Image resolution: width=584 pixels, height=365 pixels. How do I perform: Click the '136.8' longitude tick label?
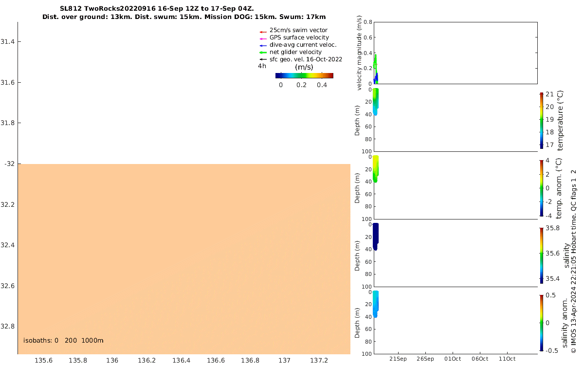(x=250, y=360)
